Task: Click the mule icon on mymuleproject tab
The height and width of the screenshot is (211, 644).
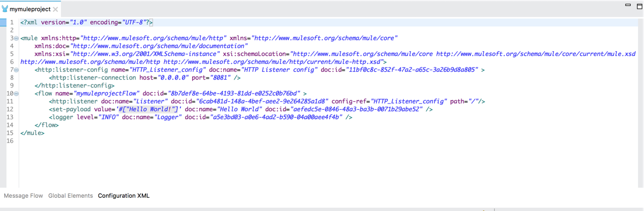Action: pyautogui.click(x=5, y=9)
